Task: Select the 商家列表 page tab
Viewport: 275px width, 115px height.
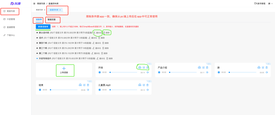Action: pyautogui.click(x=39, y=10)
